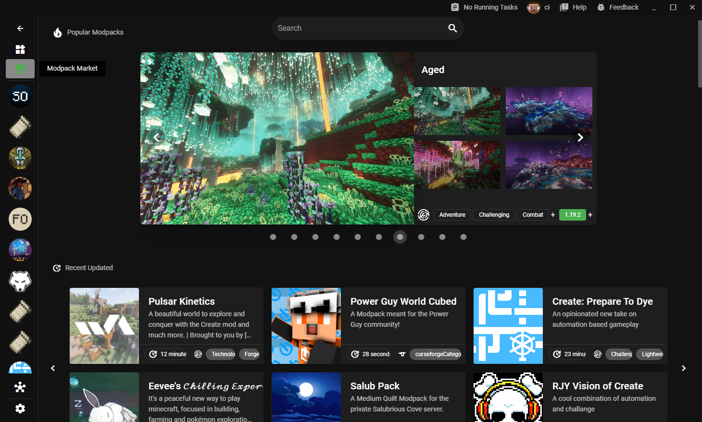Open Feedback from the title bar
Screen dimensions: 702x422
click(617, 7)
